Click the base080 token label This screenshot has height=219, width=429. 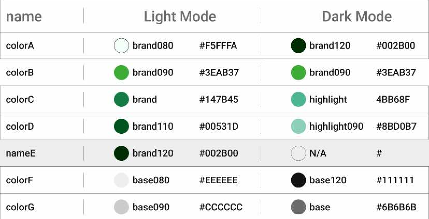[151, 180]
